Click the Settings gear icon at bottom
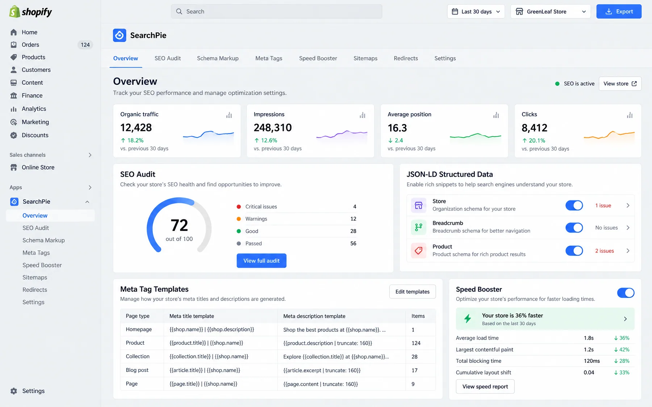This screenshot has width=652, height=407. click(14, 391)
